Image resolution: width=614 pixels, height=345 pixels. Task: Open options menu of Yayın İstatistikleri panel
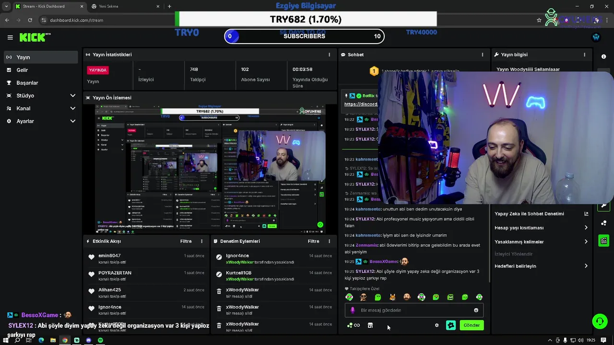coord(329,55)
